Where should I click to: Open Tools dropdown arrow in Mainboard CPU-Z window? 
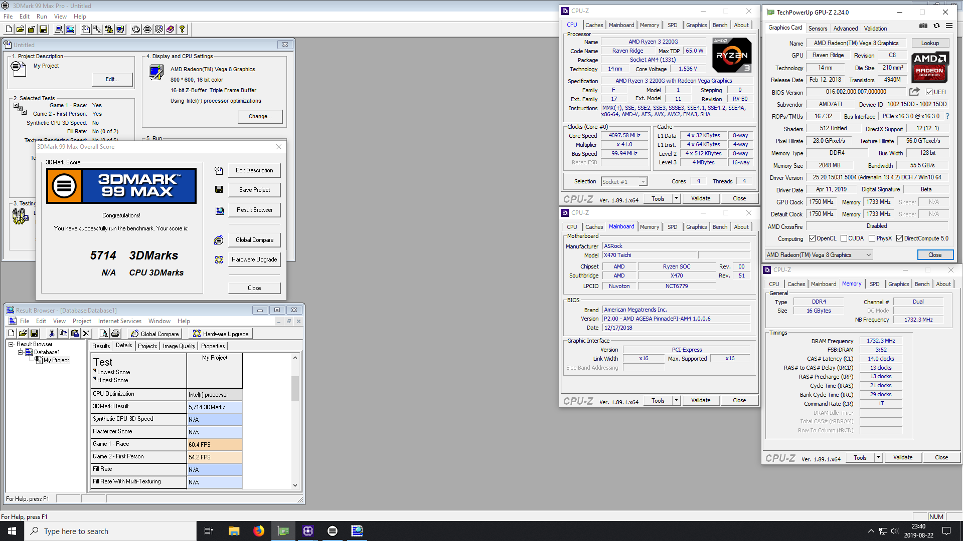point(676,400)
